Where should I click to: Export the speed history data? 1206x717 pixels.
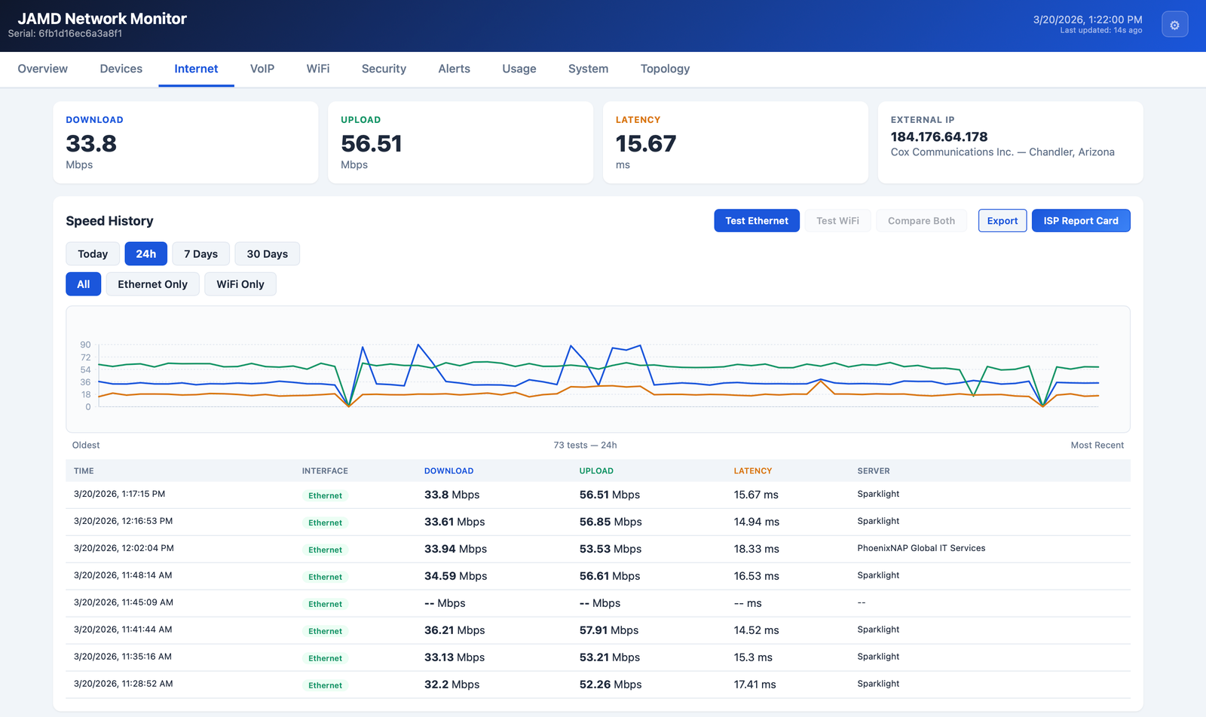click(x=1002, y=221)
